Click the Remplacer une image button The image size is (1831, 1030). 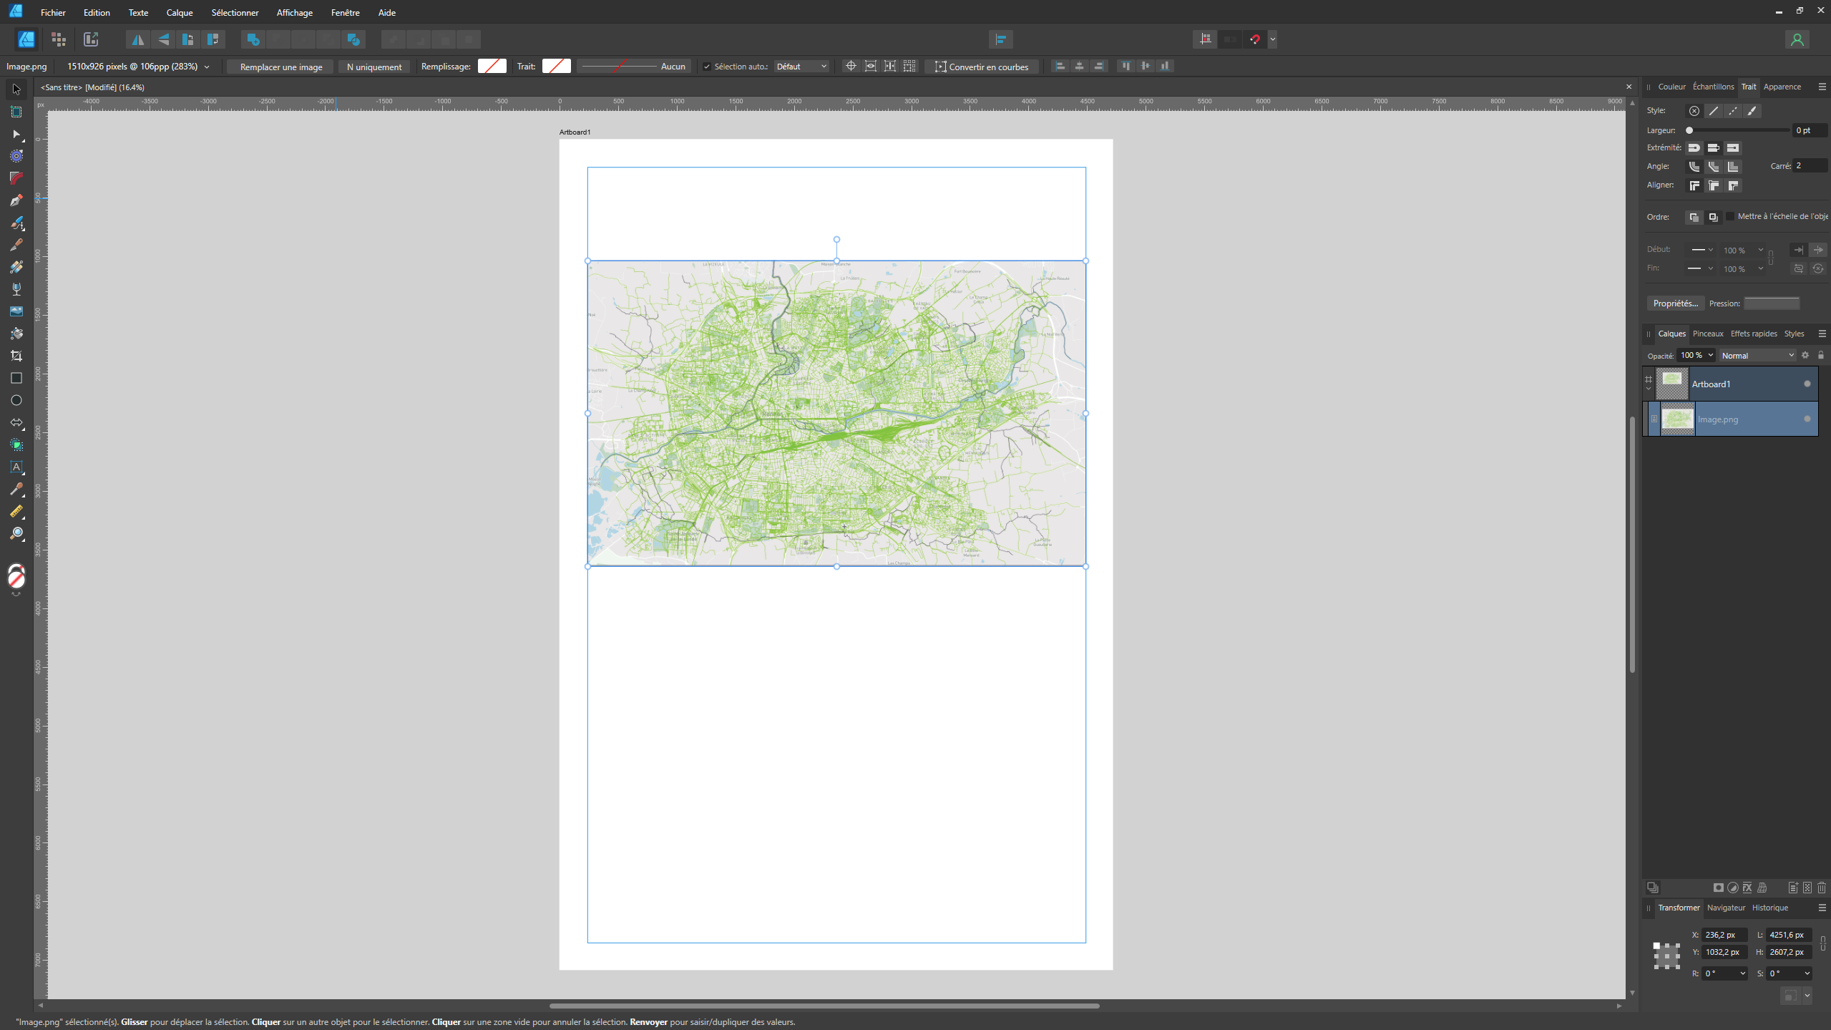click(x=280, y=67)
